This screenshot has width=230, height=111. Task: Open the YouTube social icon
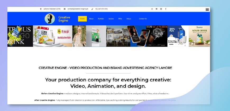(157, 9)
